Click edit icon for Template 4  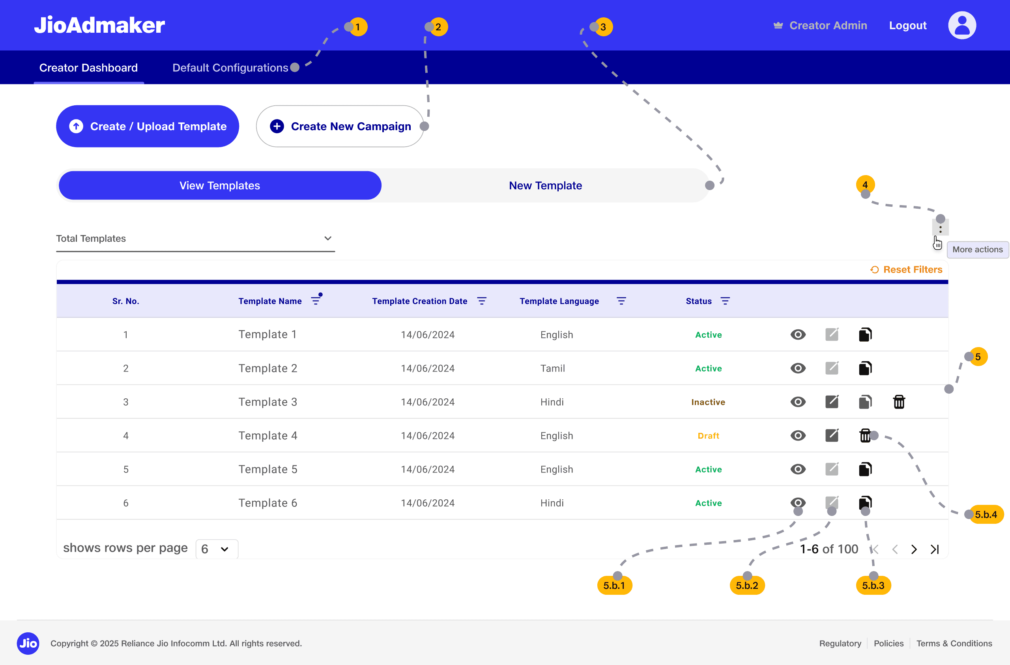pos(831,435)
